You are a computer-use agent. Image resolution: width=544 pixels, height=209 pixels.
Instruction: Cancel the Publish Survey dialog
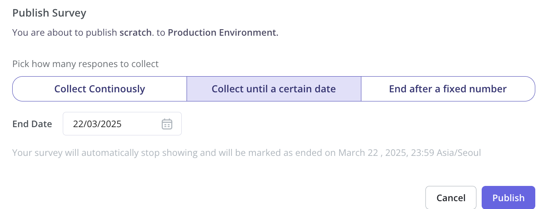tap(451, 198)
